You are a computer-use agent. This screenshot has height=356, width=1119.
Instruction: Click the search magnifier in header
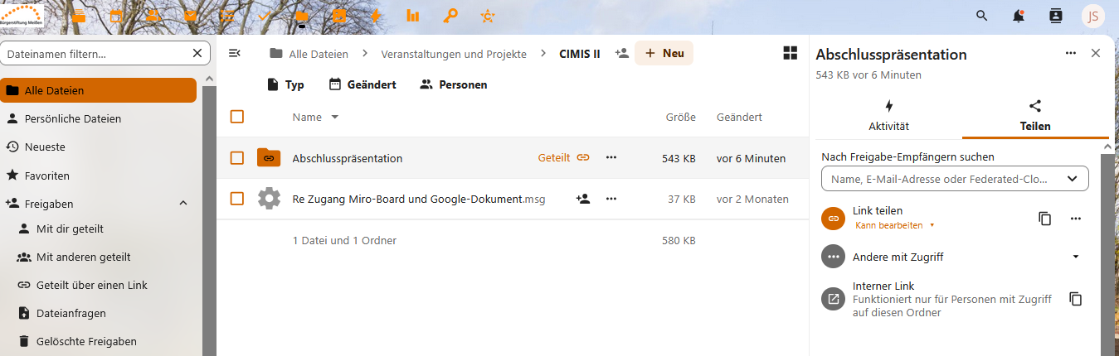pyautogui.click(x=982, y=16)
